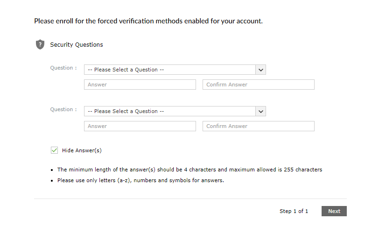Open the second security question dropdown

[x=170, y=111]
